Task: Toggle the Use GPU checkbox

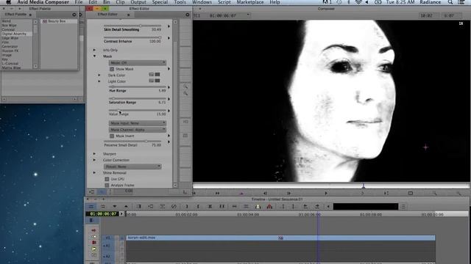Action: click(x=107, y=179)
